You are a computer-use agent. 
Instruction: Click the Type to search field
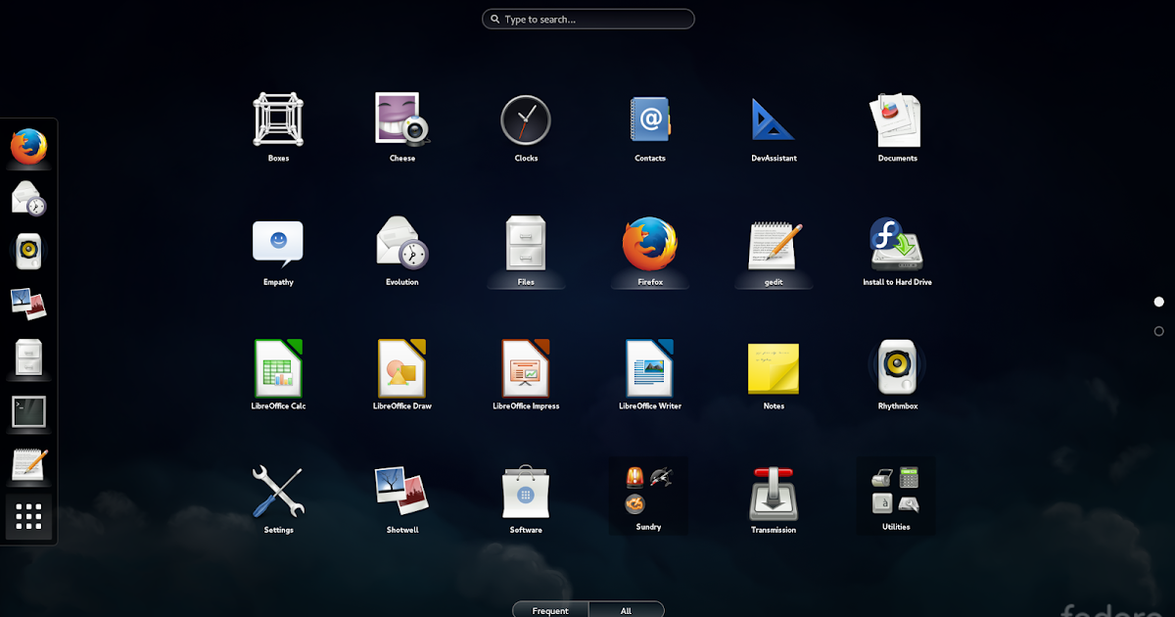click(587, 19)
